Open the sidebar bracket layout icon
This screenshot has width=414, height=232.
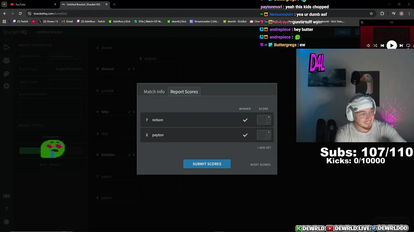point(6,47)
